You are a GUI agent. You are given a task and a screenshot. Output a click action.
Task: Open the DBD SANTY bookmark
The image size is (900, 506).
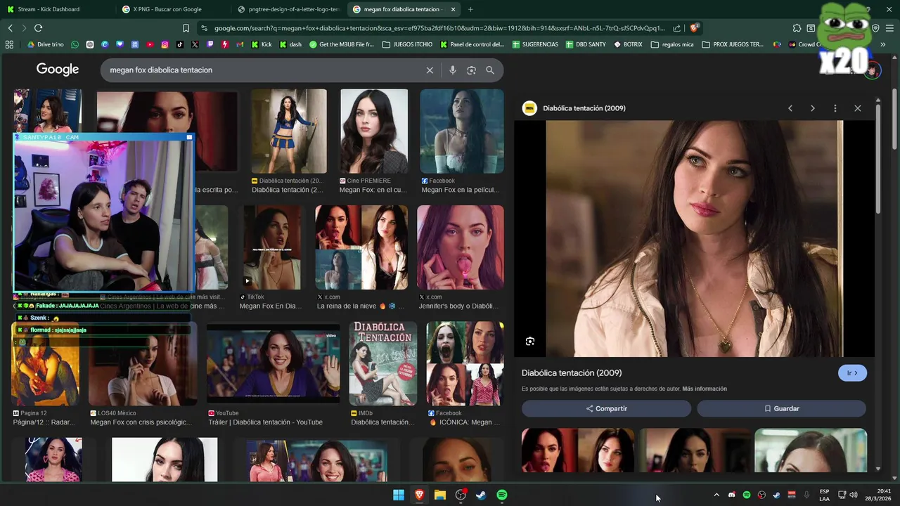(585, 44)
